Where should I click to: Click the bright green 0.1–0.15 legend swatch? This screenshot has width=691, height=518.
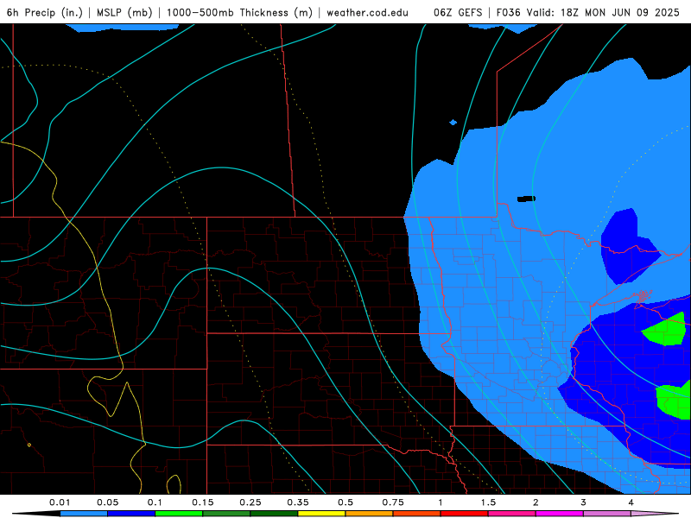pyautogui.click(x=179, y=514)
